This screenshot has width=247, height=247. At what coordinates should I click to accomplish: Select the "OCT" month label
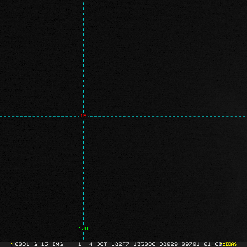tap(102, 244)
